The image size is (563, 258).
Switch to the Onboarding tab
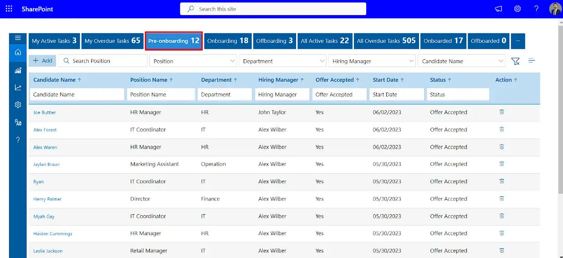coord(227,41)
